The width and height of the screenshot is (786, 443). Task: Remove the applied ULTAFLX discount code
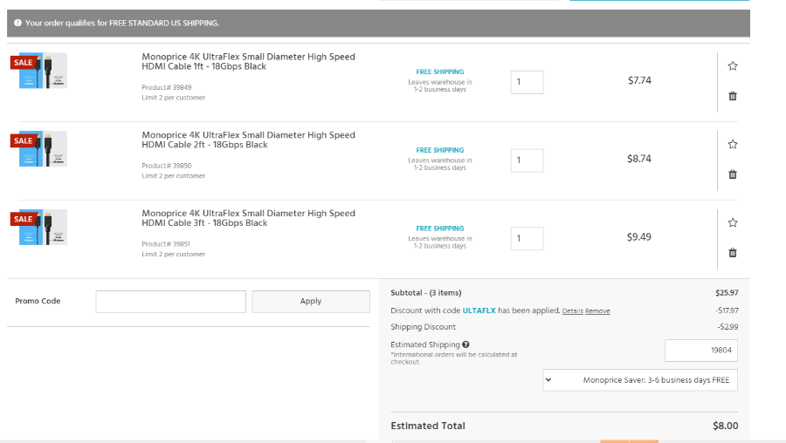click(x=597, y=310)
